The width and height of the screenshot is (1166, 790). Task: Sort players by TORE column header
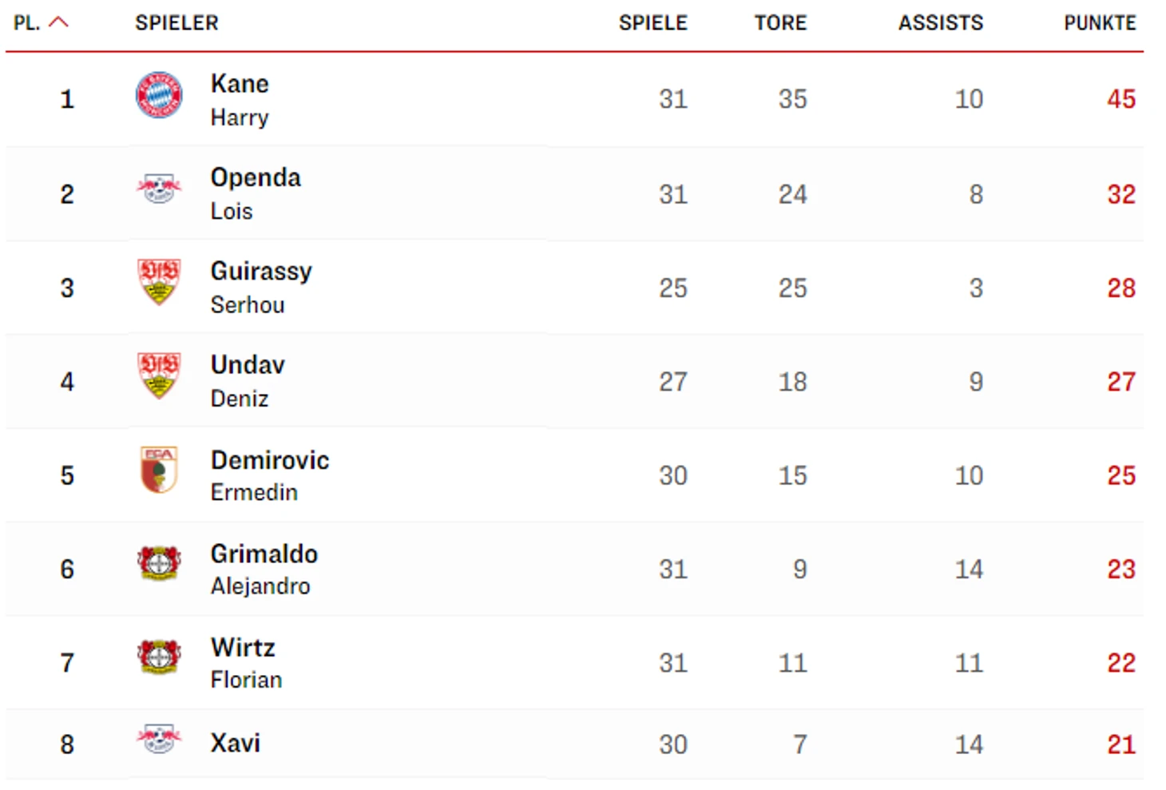point(780,23)
